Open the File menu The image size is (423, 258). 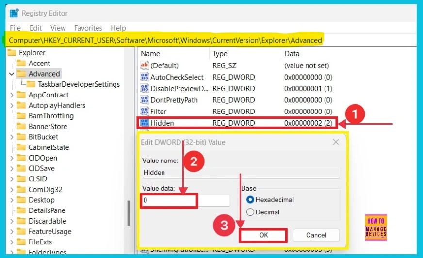point(15,28)
